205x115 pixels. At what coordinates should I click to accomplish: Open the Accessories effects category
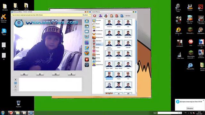(98, 31)
